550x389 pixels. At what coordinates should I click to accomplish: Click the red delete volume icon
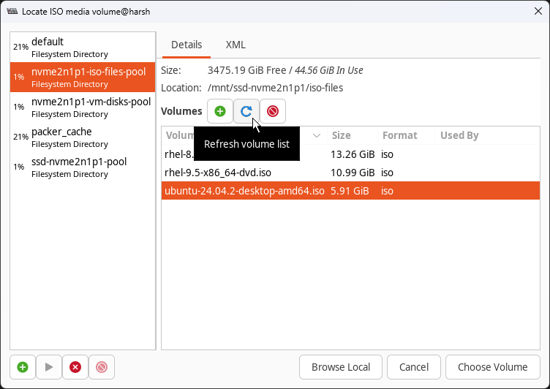click(273, 111)
